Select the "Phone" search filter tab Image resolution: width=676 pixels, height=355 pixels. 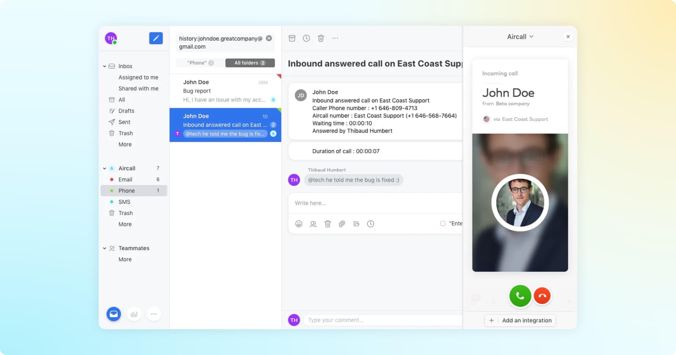point(200,63)
